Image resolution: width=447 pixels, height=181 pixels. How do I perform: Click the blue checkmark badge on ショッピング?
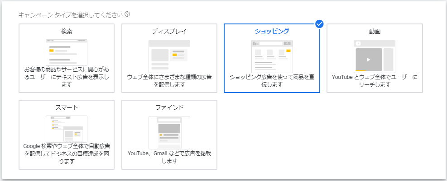pyautogui.click(x=319, y=24)
